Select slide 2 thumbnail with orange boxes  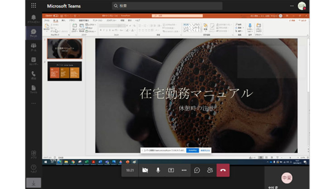[x=65, y=71]
